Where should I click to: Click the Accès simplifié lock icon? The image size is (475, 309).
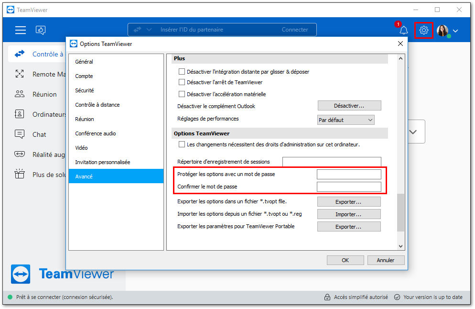pos(327,297)
